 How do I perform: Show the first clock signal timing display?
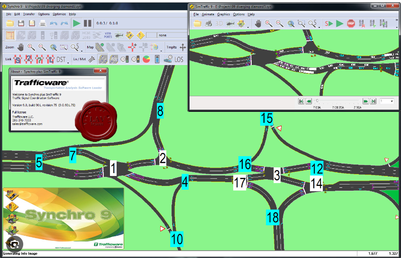click(x=124, y=59)
